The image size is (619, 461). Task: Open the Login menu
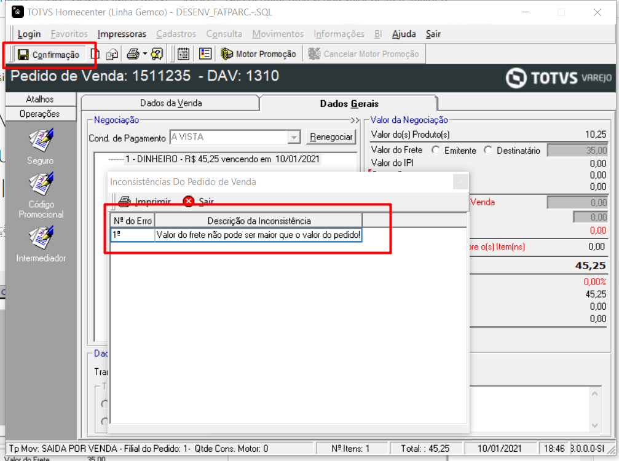tap(30, 34)
